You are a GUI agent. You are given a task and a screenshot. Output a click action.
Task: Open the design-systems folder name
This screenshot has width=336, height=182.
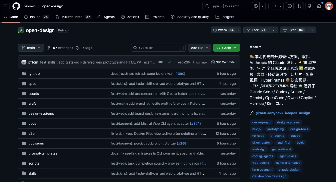[x=41, y=113]
